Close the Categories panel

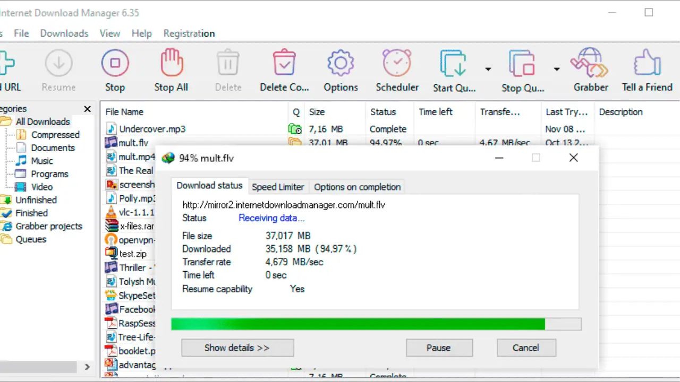click(87, 109)
